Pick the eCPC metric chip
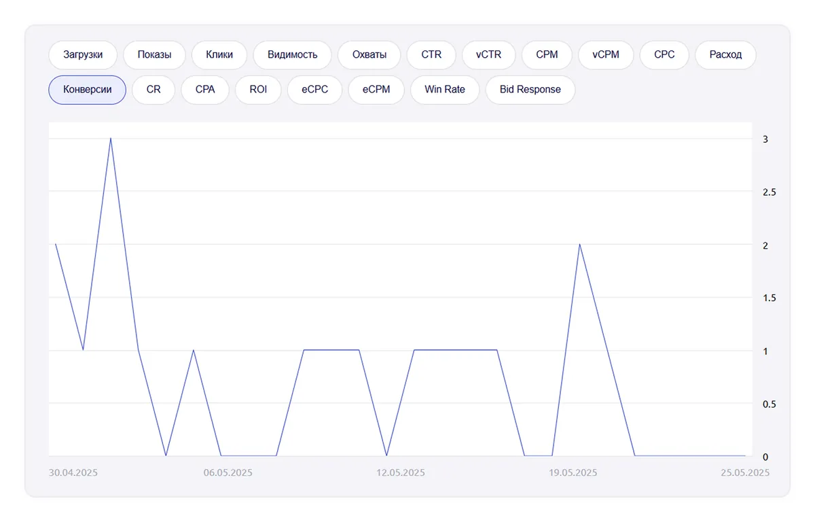The image size is (815, 522). tap(314, 90)
